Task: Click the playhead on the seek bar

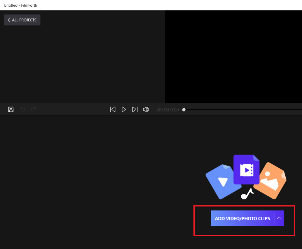Action: (184, 110)
